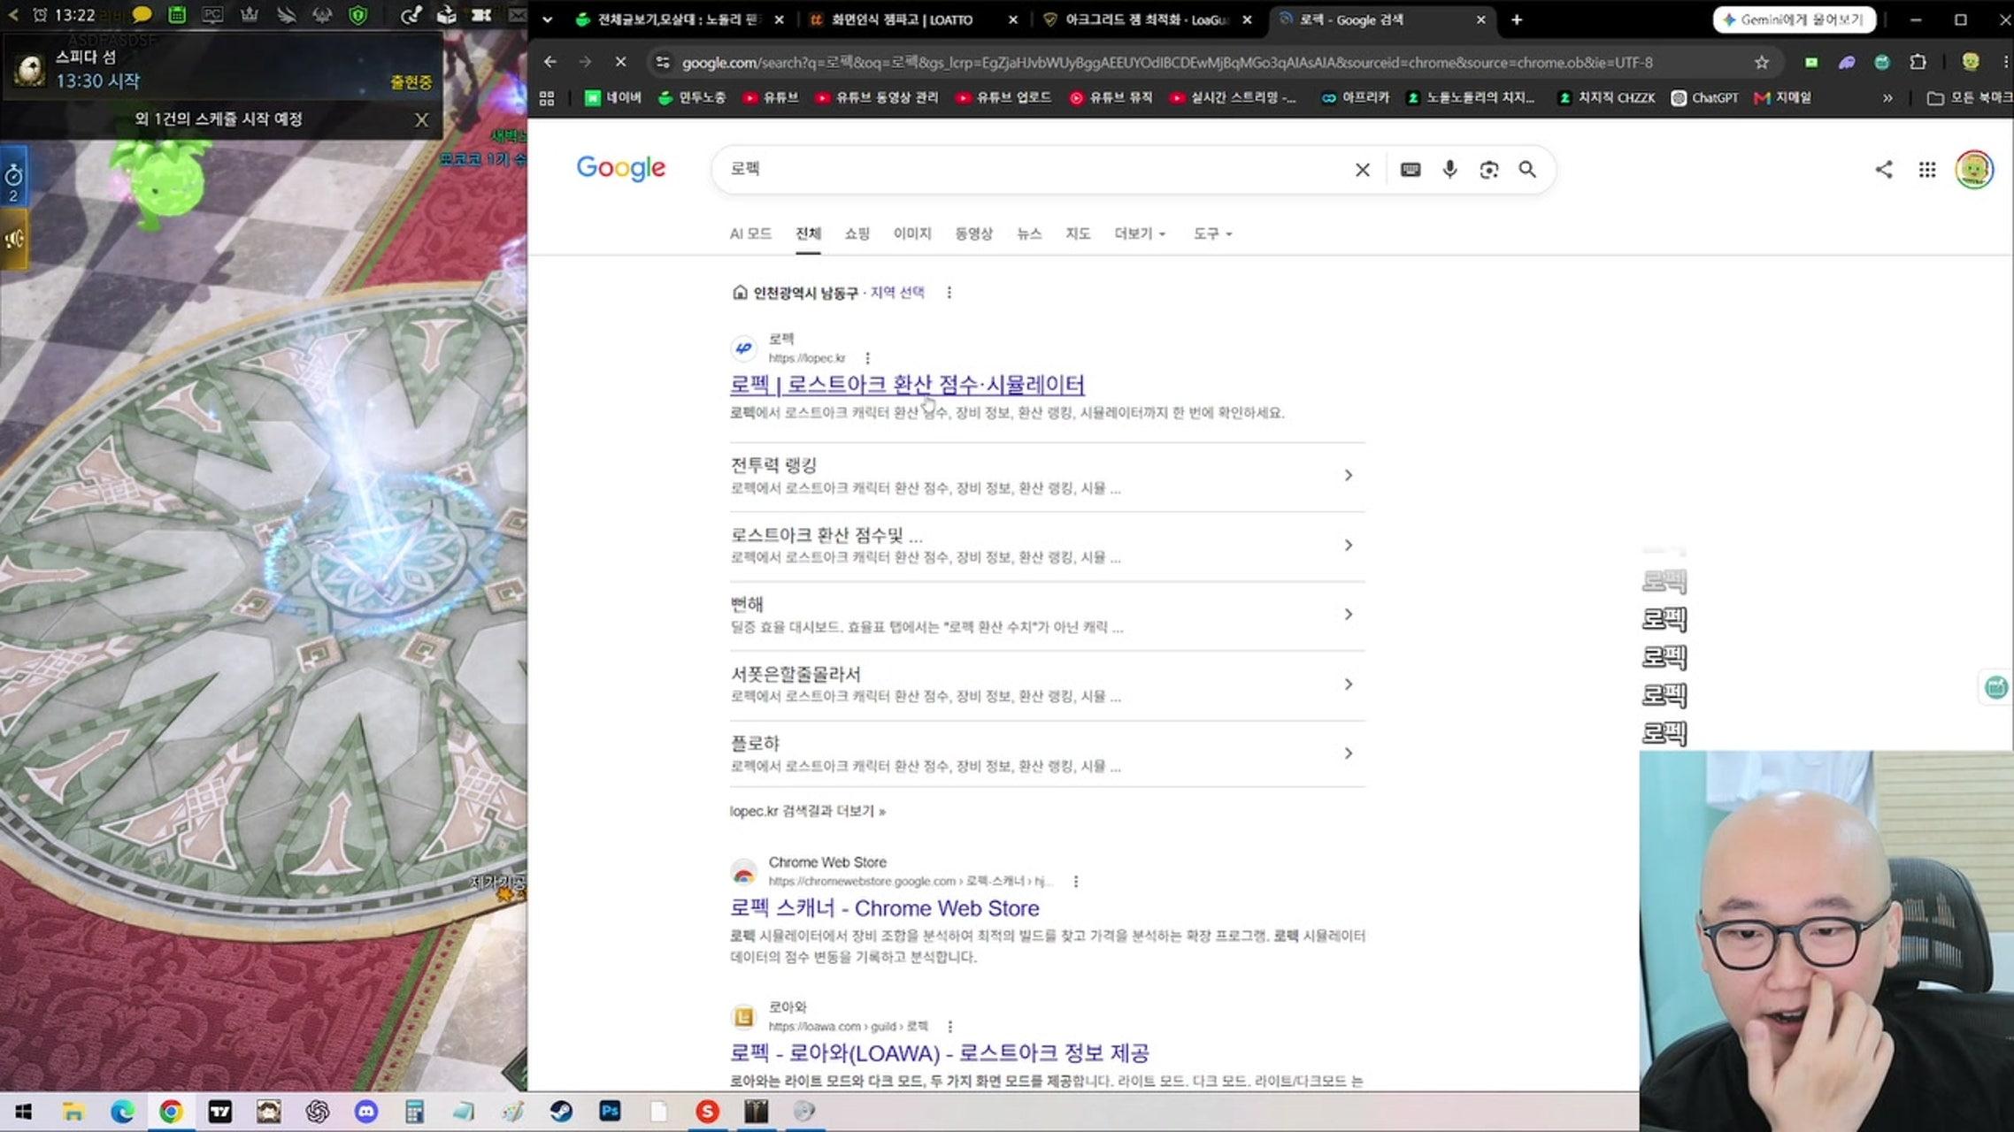Clear the search box text
The height and width of the screenshot is (1132, 2014).
1363,169
